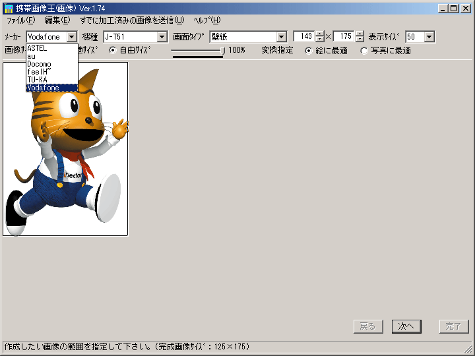The image size is (475, 356).
Task: Choose Docomo from the maker dropdown
Action: (x=52, y=64)
